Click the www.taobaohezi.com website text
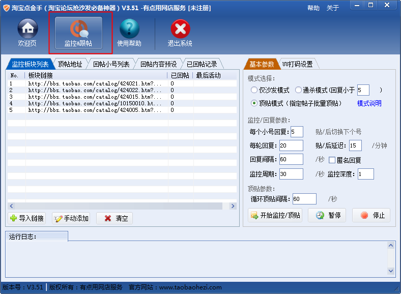 pos(190,287)
